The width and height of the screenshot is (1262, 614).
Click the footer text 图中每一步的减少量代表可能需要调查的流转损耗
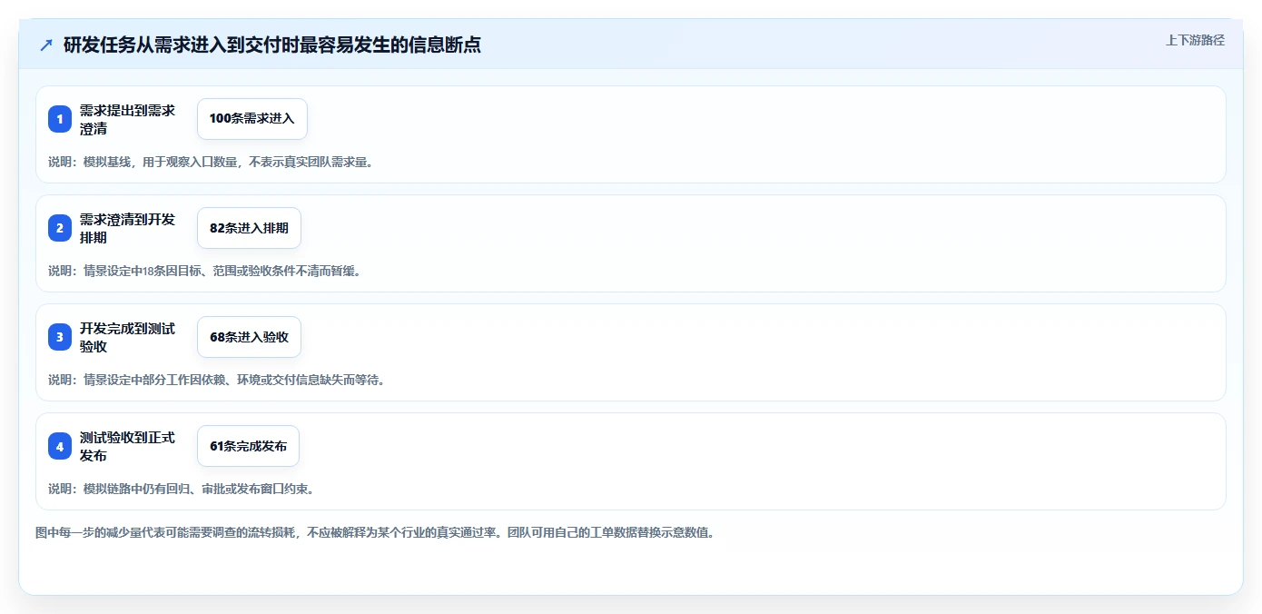[375, 533]
